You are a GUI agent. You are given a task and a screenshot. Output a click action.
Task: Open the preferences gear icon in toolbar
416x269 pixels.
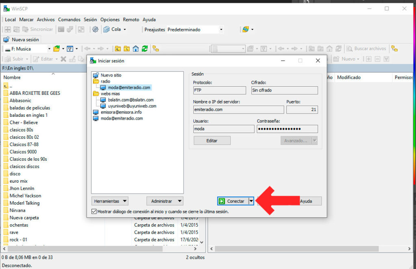[95, 29]
